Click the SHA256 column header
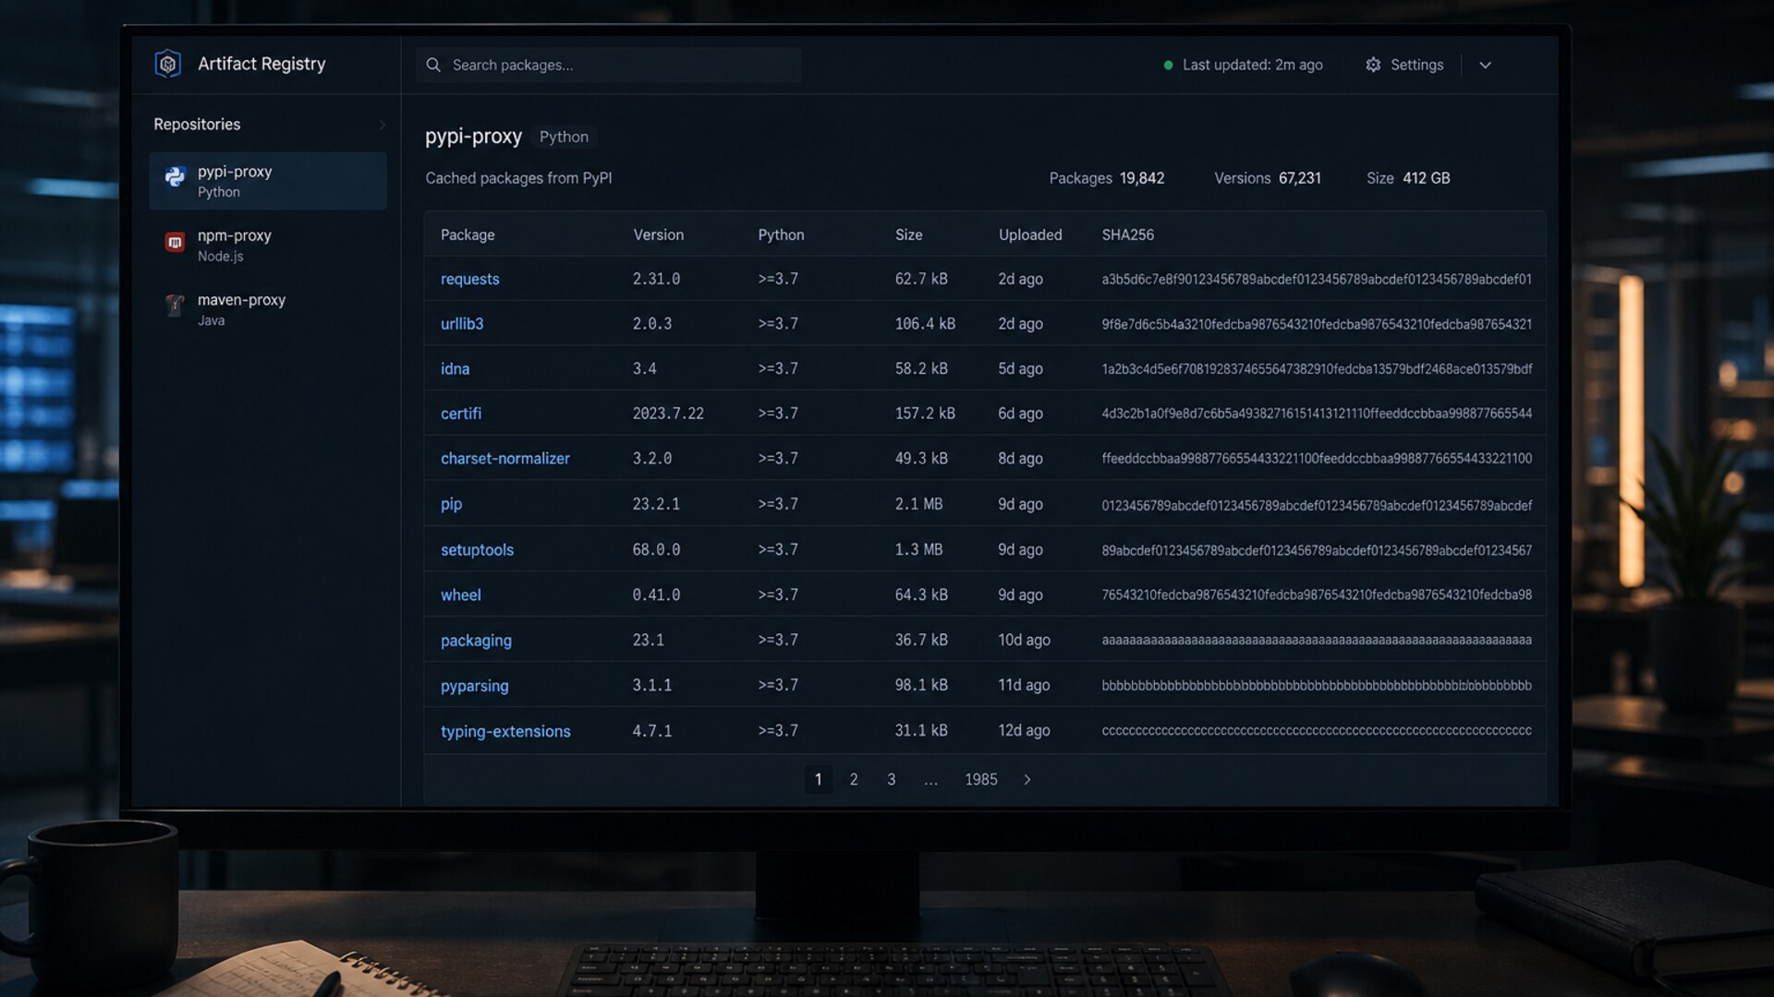Viewport: 1774px width, 997px height. tap(1128, 234)
